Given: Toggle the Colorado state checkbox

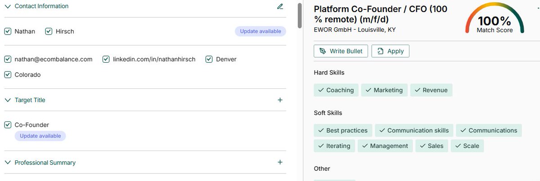Looking at the screenshot, I should click(8, 75).
